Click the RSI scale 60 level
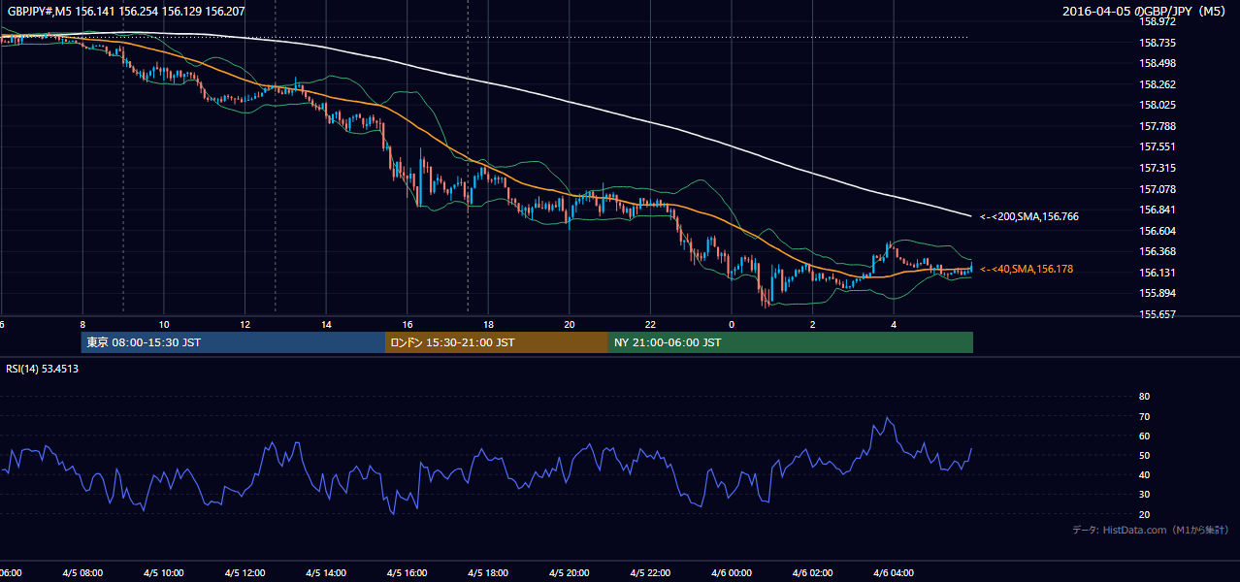The width and height of the screenshot is (1240, 582). (1144, 436)
